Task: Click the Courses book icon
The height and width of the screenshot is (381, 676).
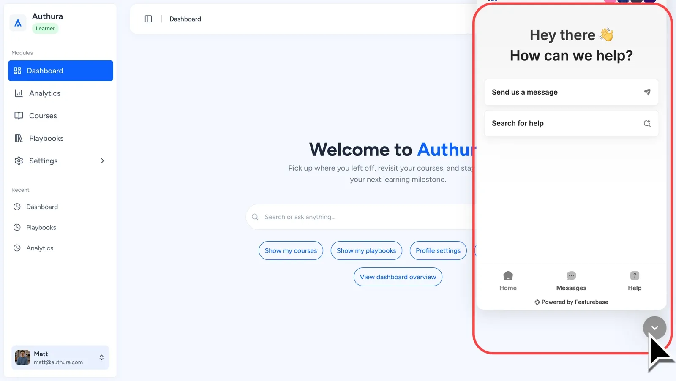Action: (x=19, y=116)
